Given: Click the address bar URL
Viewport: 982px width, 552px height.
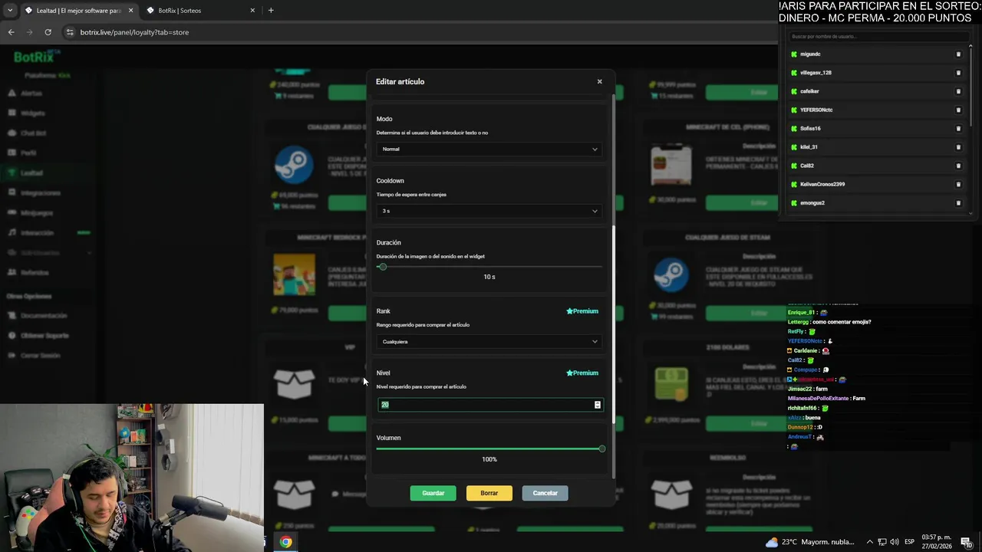Looking at the screenshot, I should coord(134,32).
